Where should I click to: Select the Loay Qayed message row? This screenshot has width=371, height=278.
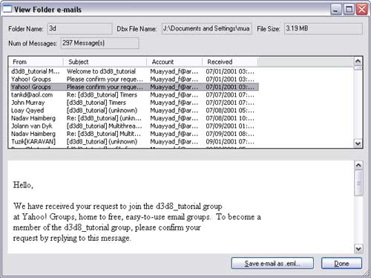pos(134,111)
